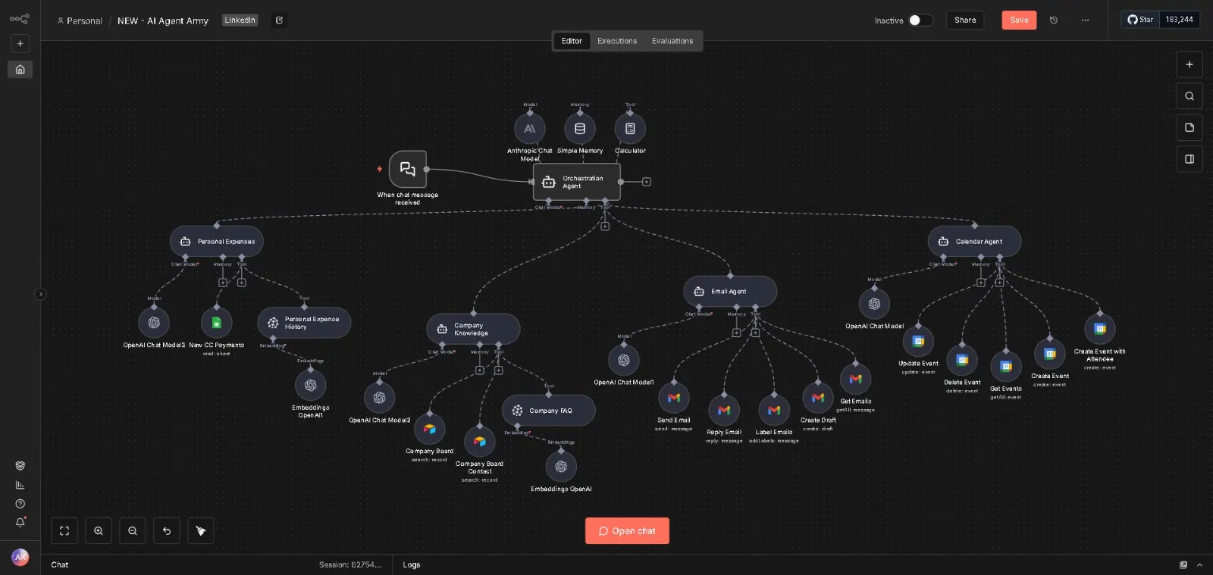1213x575 pixels.
Task: Click the workflow name NEW - AI Agent Army
Action: 163,21
